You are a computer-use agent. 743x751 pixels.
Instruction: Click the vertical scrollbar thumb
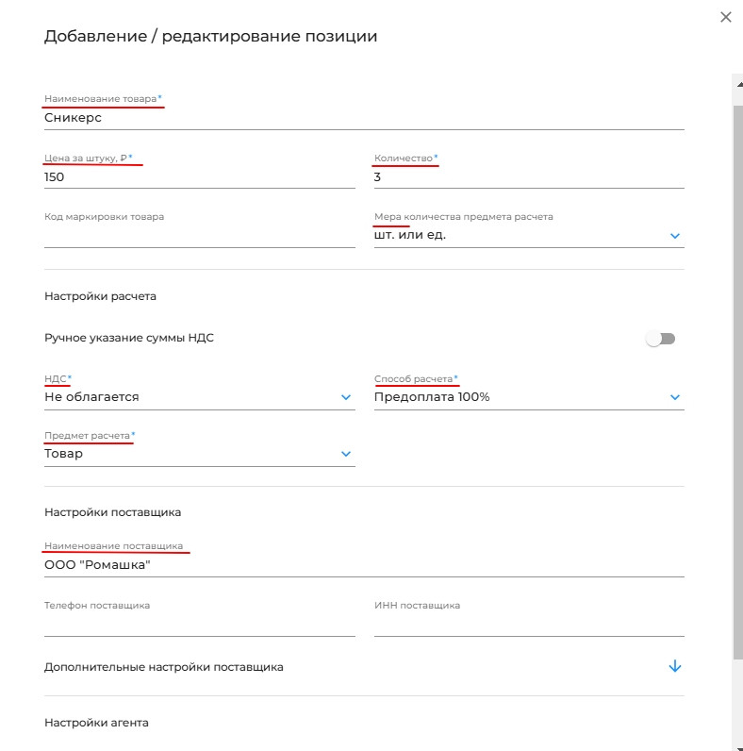[x=737, y=383]
